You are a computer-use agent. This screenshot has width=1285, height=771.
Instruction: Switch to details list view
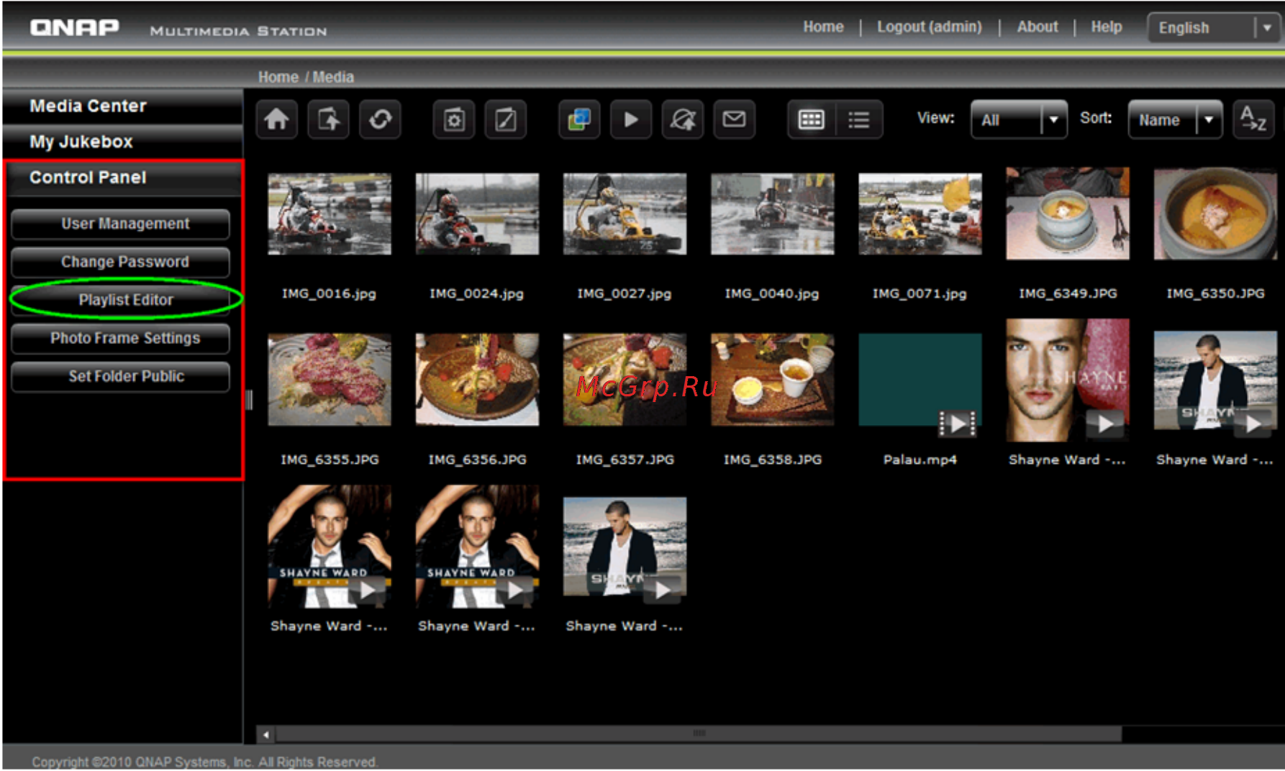coord(859,119)
